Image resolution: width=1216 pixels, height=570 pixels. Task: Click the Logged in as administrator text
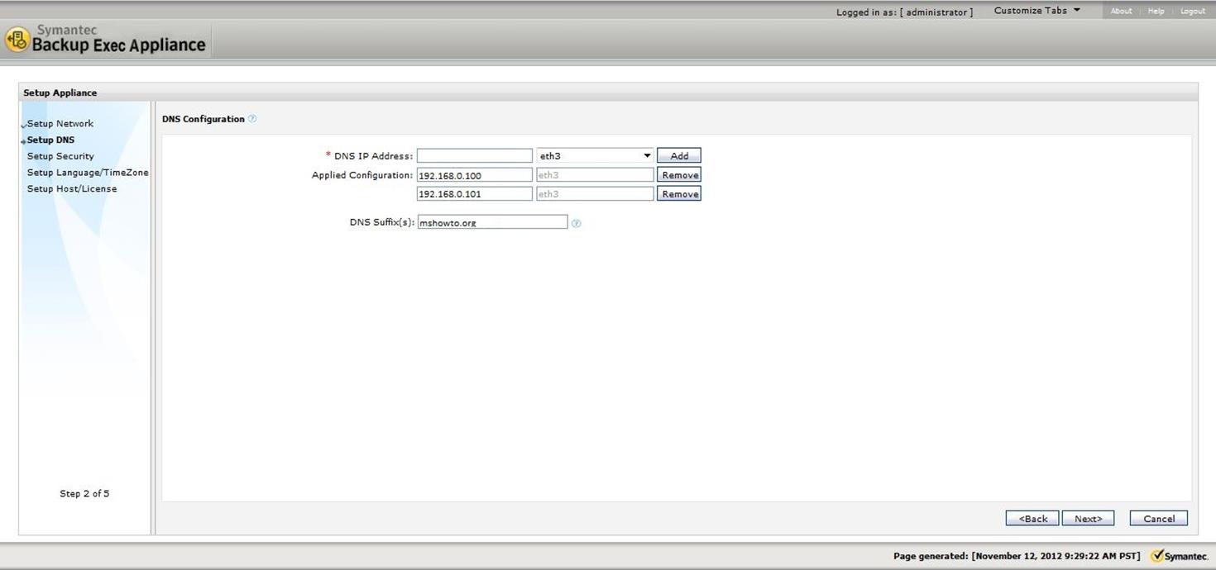[904, 12]
